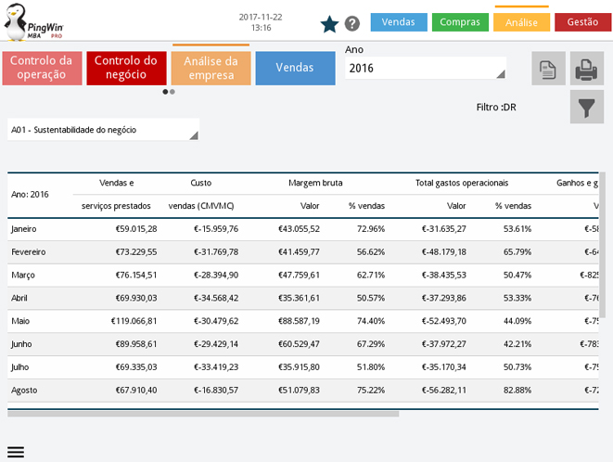Click the Filtro :DR label
Screen dimensions: 613x462
pos(496,108)
